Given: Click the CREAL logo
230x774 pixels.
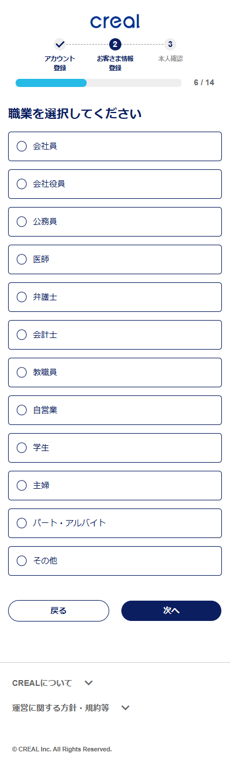Looking at the screenshot, I should [115, 21].
